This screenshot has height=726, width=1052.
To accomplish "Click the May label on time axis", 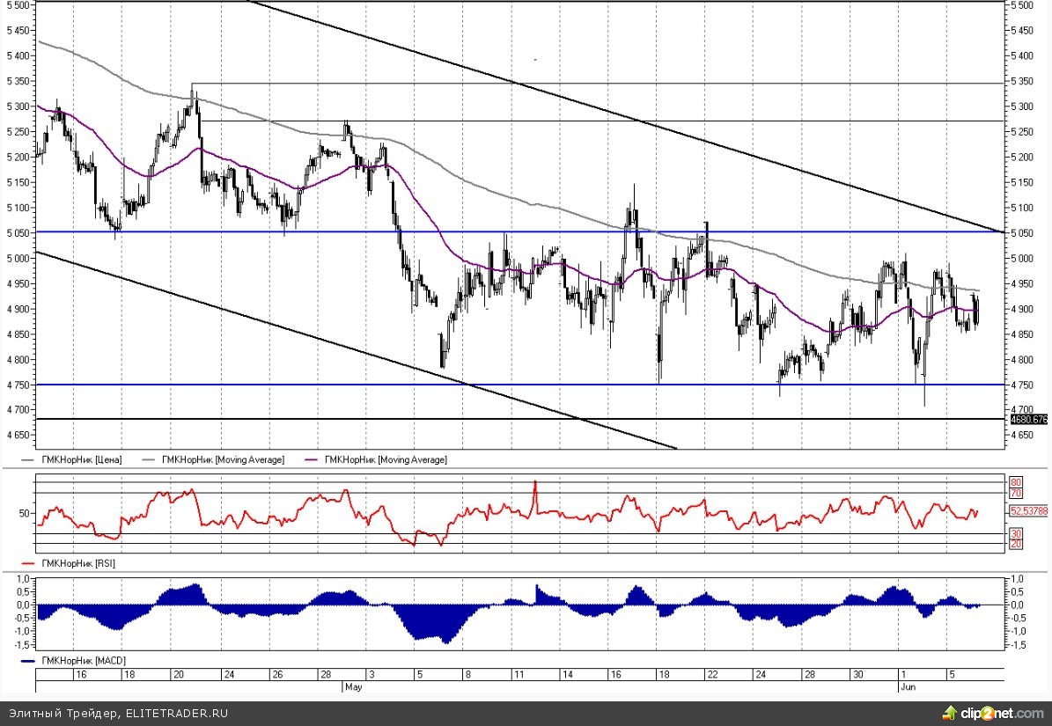I will click(353, 685).
